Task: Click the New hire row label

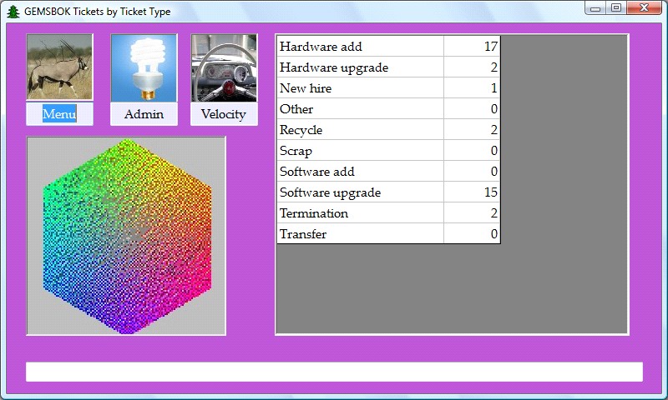Action: (x=306, y=88)
